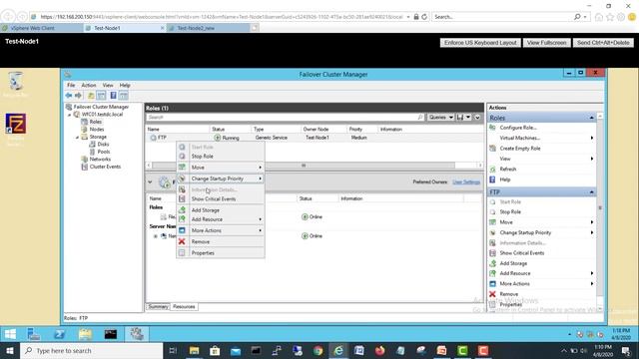Click Remove in the context menu
The width and height of the screenshot is (639, 359).
221,241
